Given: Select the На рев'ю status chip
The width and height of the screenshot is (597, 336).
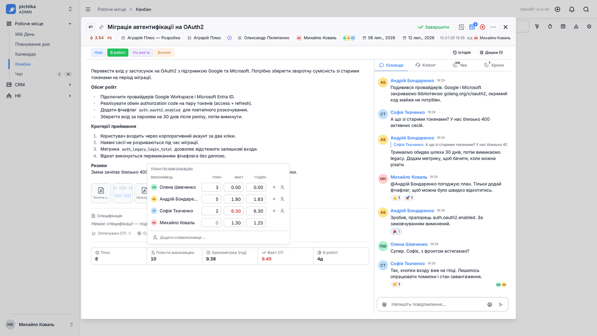Looking at the screenshot, I should tap(141, 53).
